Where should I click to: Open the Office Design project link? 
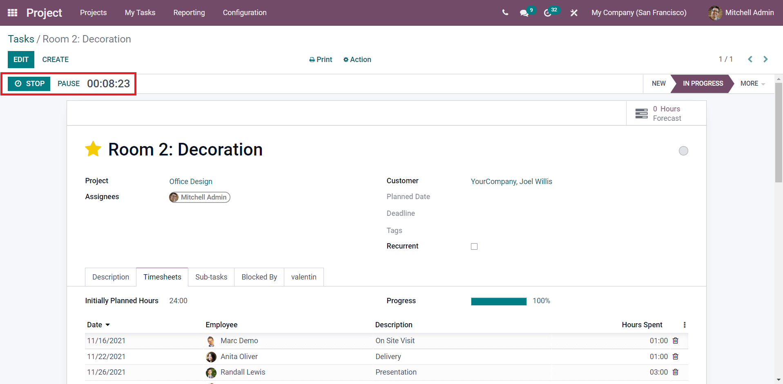coord(191,181)
